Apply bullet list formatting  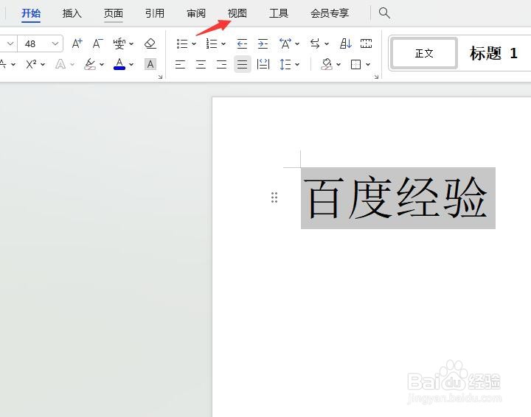pos(182,43)
